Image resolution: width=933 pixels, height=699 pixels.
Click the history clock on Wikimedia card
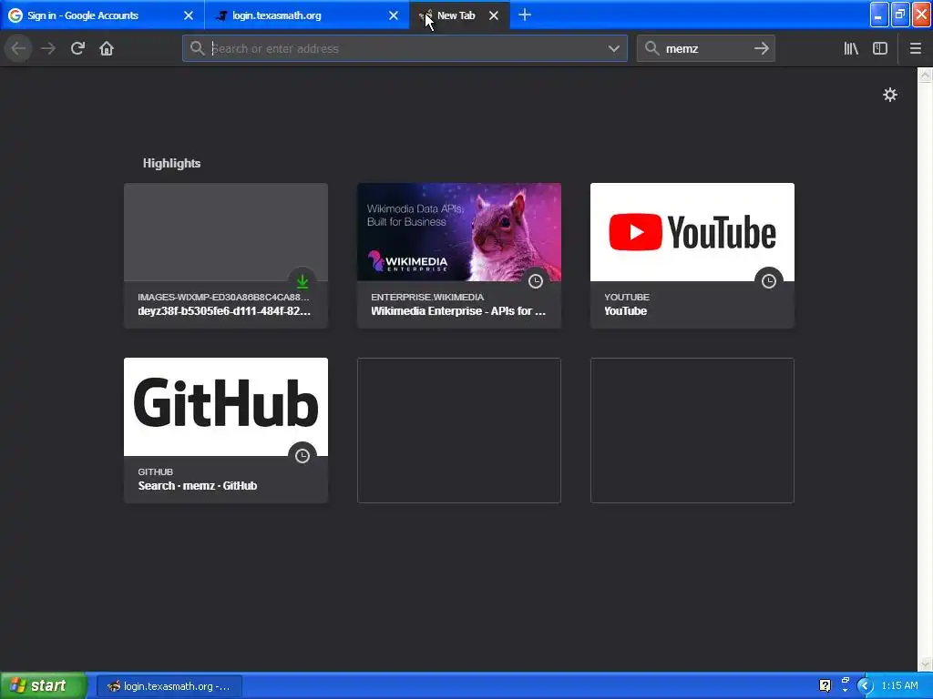pos(536,281)
